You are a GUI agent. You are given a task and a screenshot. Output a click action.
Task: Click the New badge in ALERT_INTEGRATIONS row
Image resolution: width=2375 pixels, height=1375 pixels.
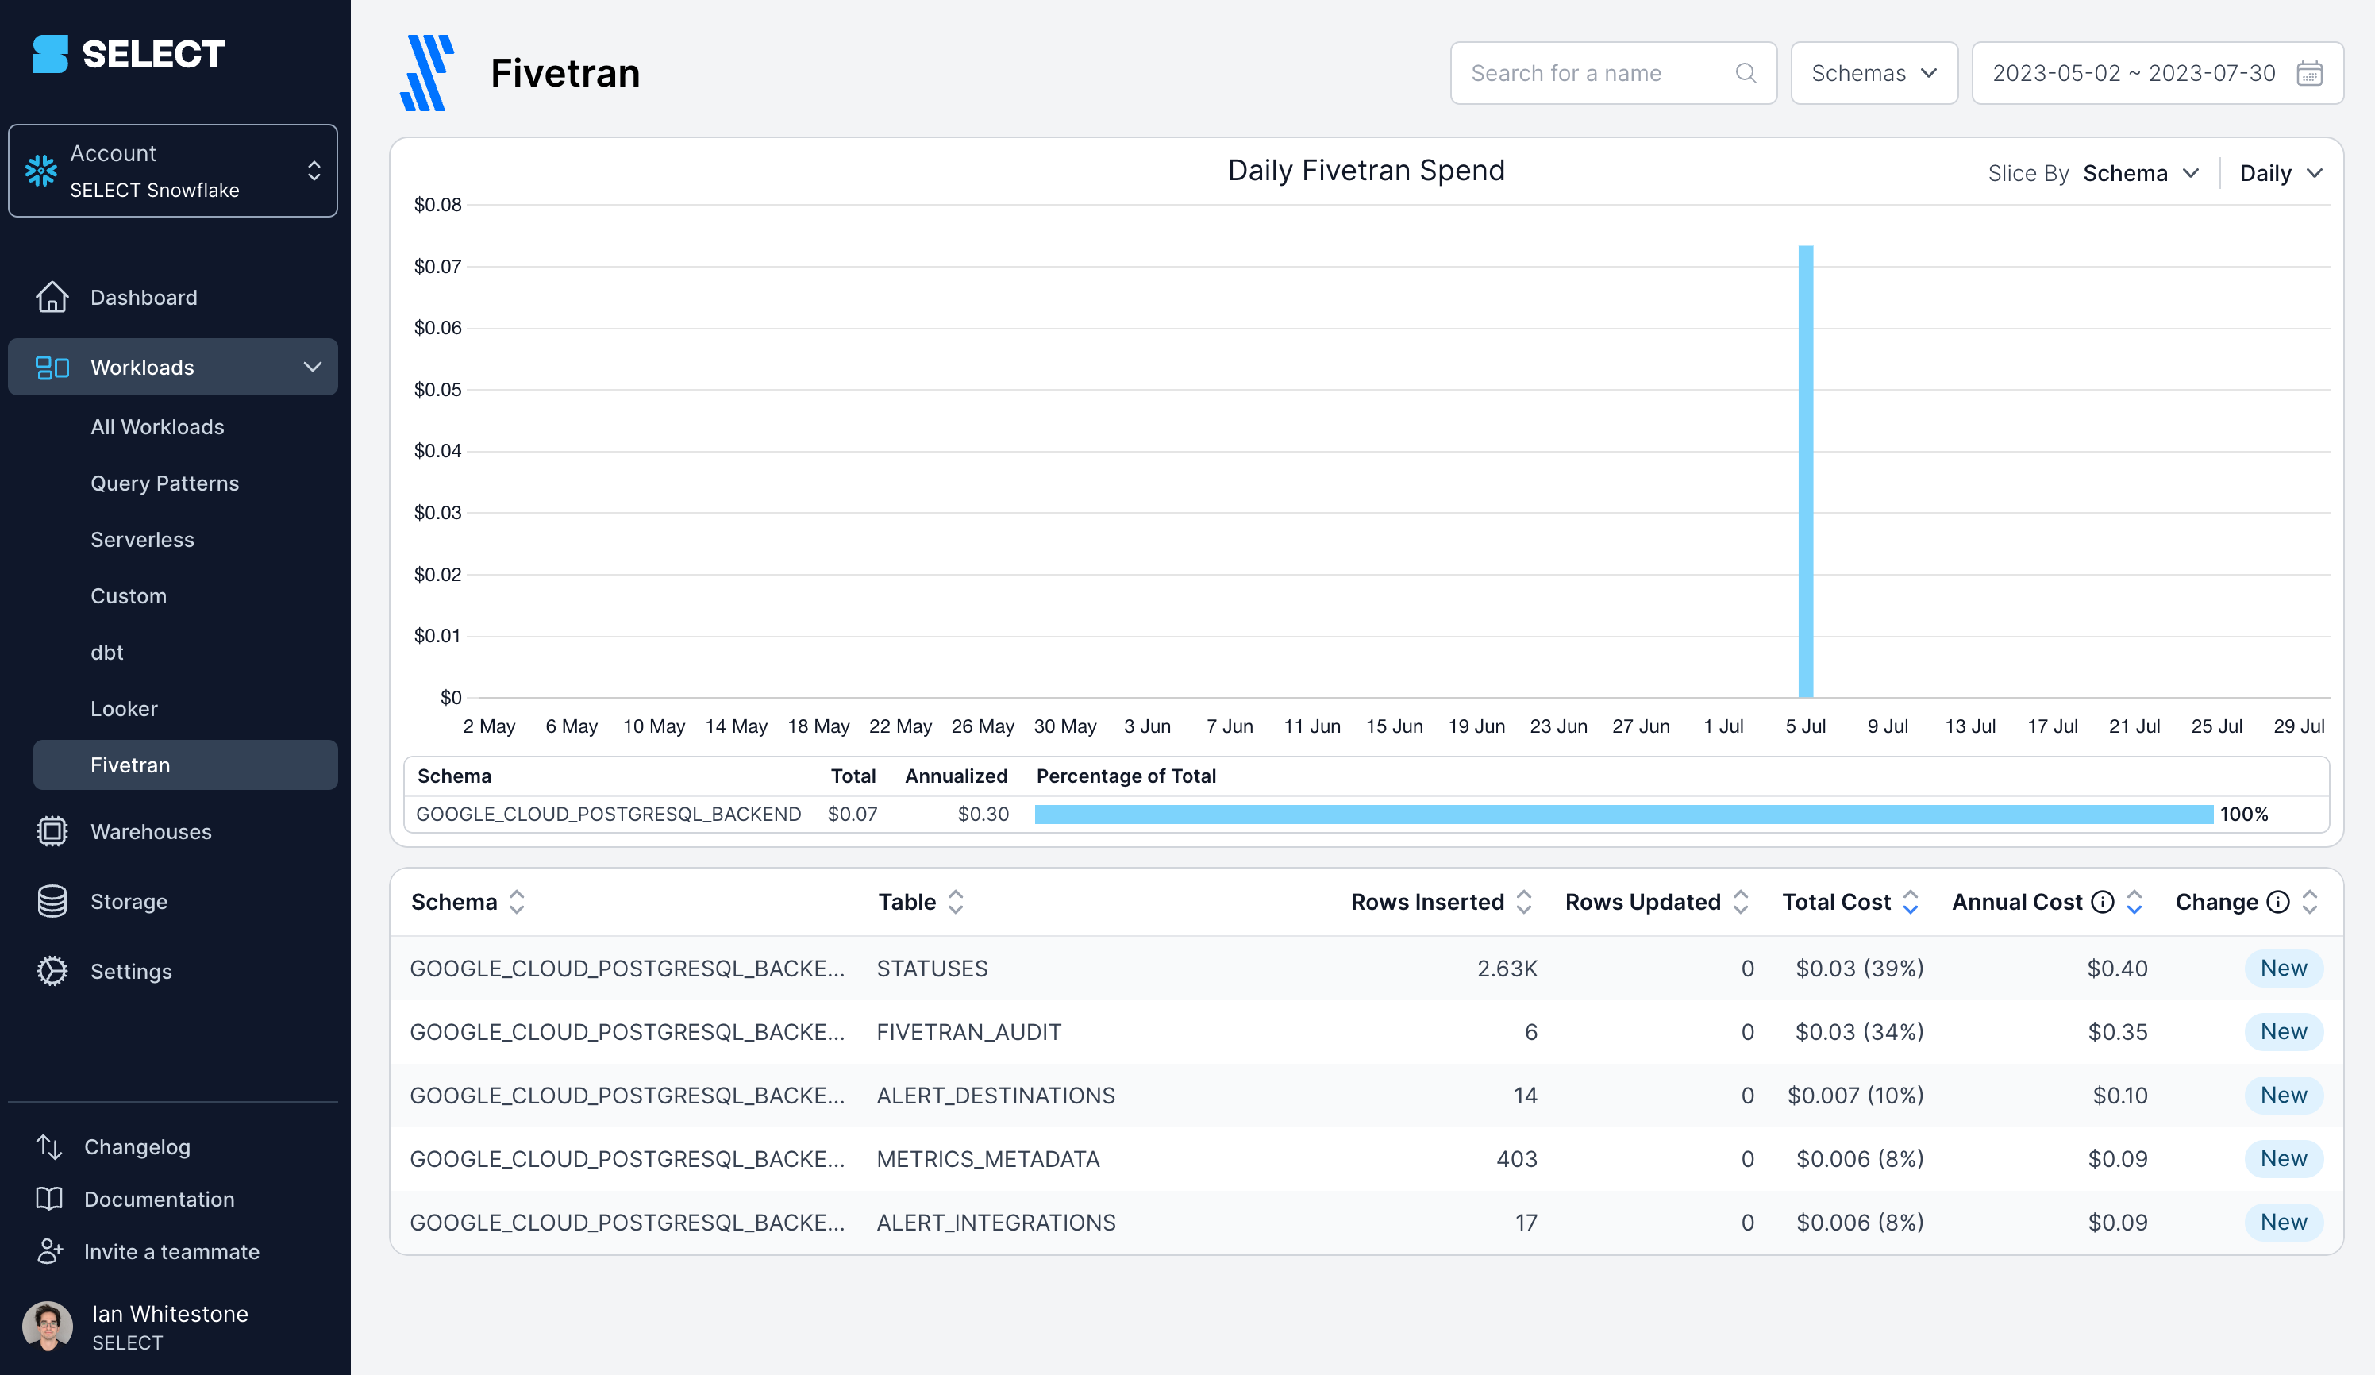[x=2284, y=1223]
